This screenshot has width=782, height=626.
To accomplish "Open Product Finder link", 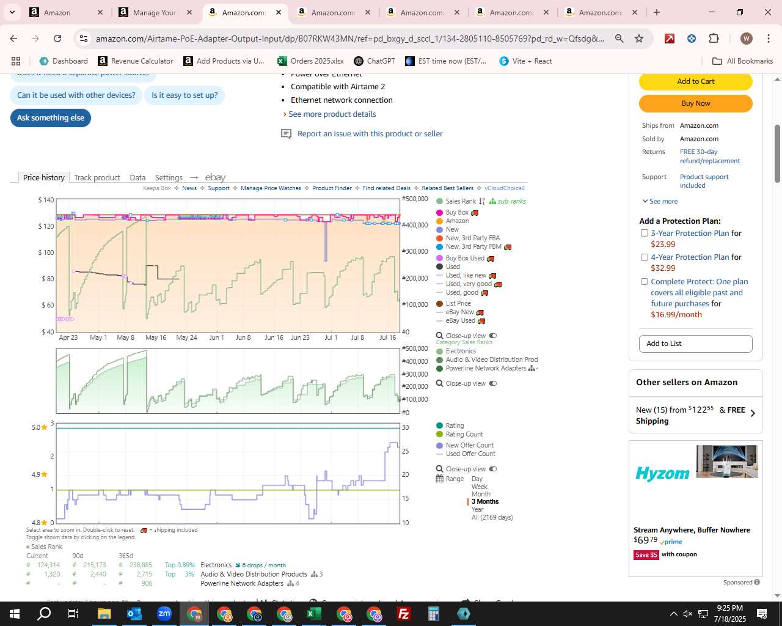I will click(332, 188).
